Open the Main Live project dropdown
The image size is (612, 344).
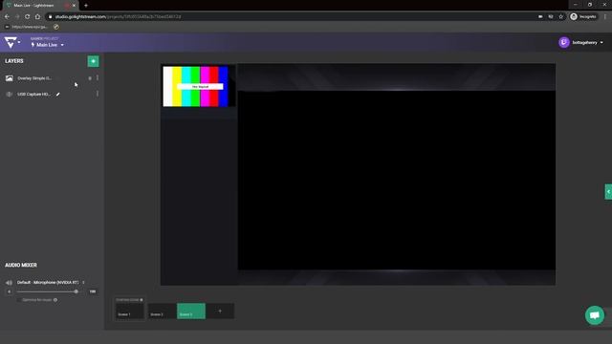(47, 45)
